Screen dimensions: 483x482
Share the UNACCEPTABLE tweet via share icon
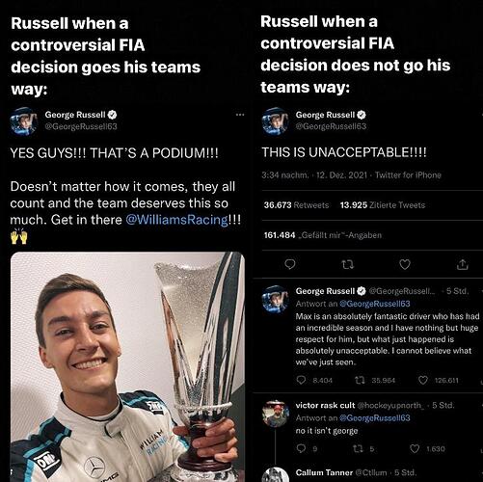coord(462,264)
